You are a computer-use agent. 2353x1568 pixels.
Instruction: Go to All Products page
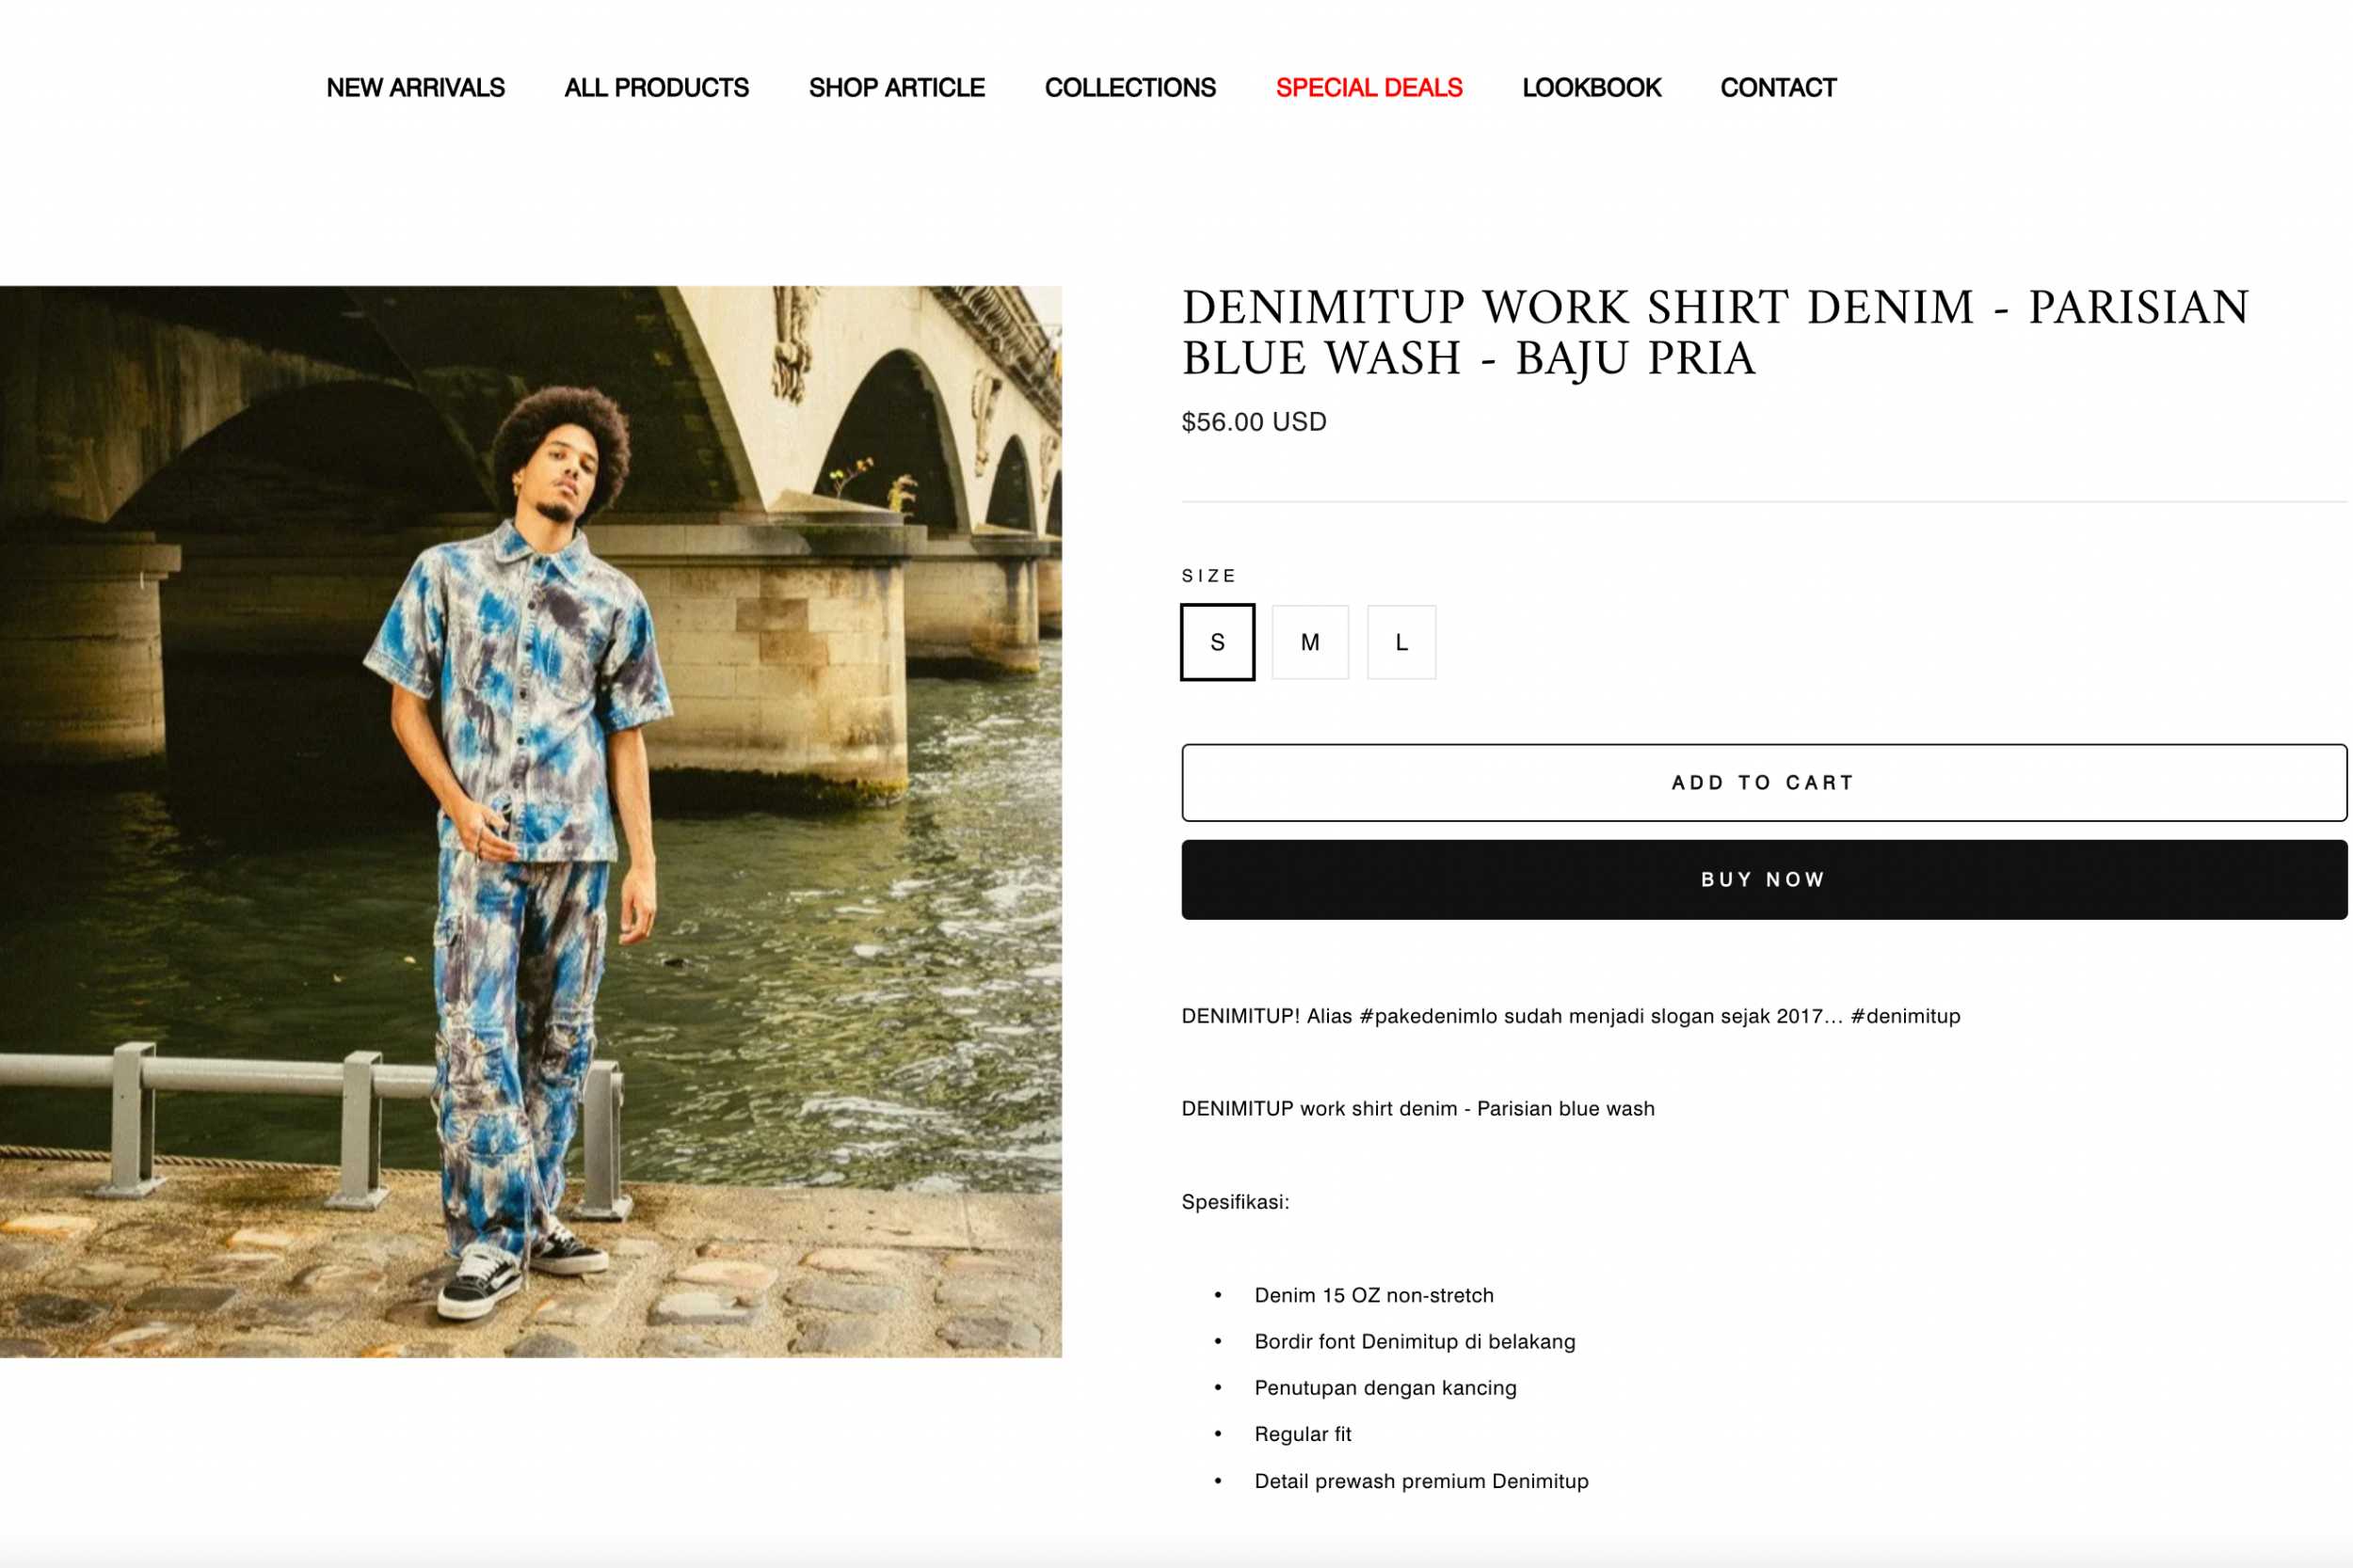pyautogui.click(x=656, y=88)
